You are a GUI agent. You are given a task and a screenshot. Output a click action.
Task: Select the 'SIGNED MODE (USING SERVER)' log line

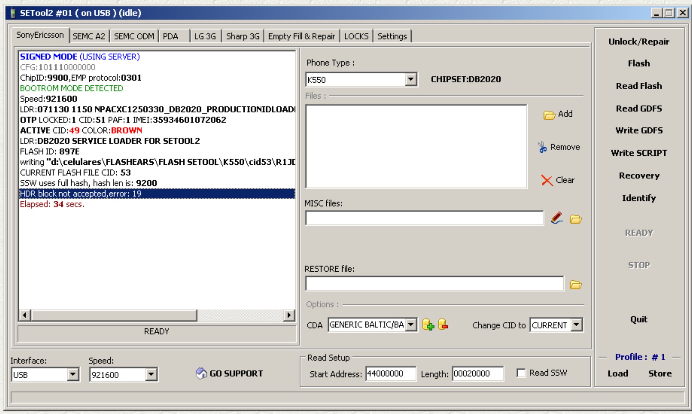[80, 57]
